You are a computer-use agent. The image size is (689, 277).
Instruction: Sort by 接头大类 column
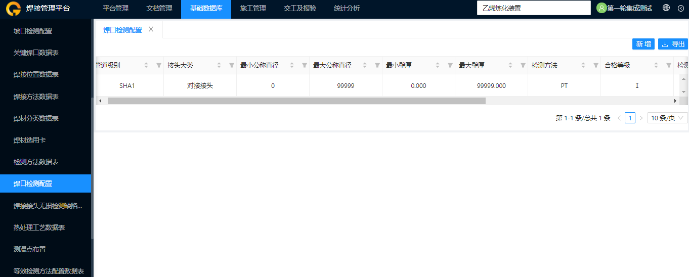point(219,65)
